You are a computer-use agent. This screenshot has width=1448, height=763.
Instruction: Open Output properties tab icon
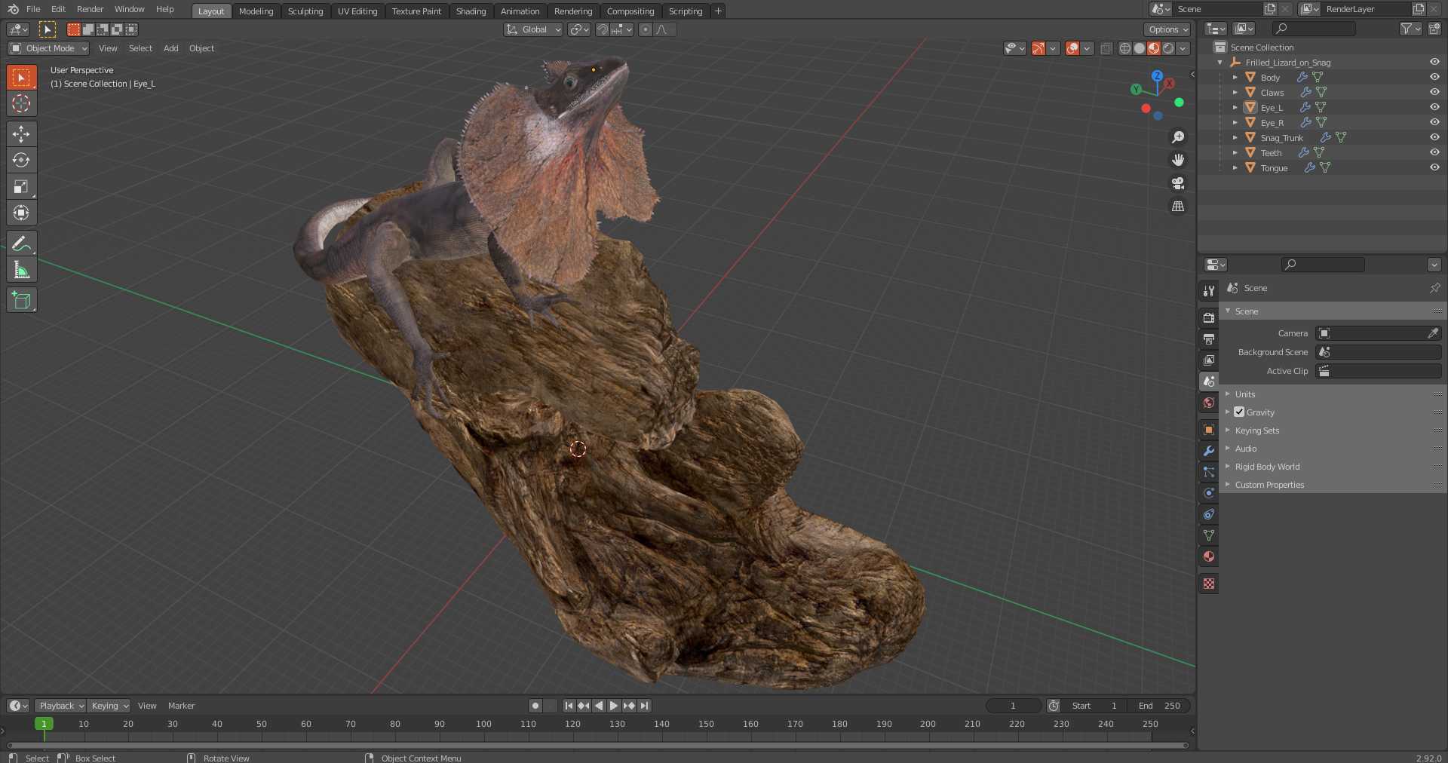point(1209,339)
